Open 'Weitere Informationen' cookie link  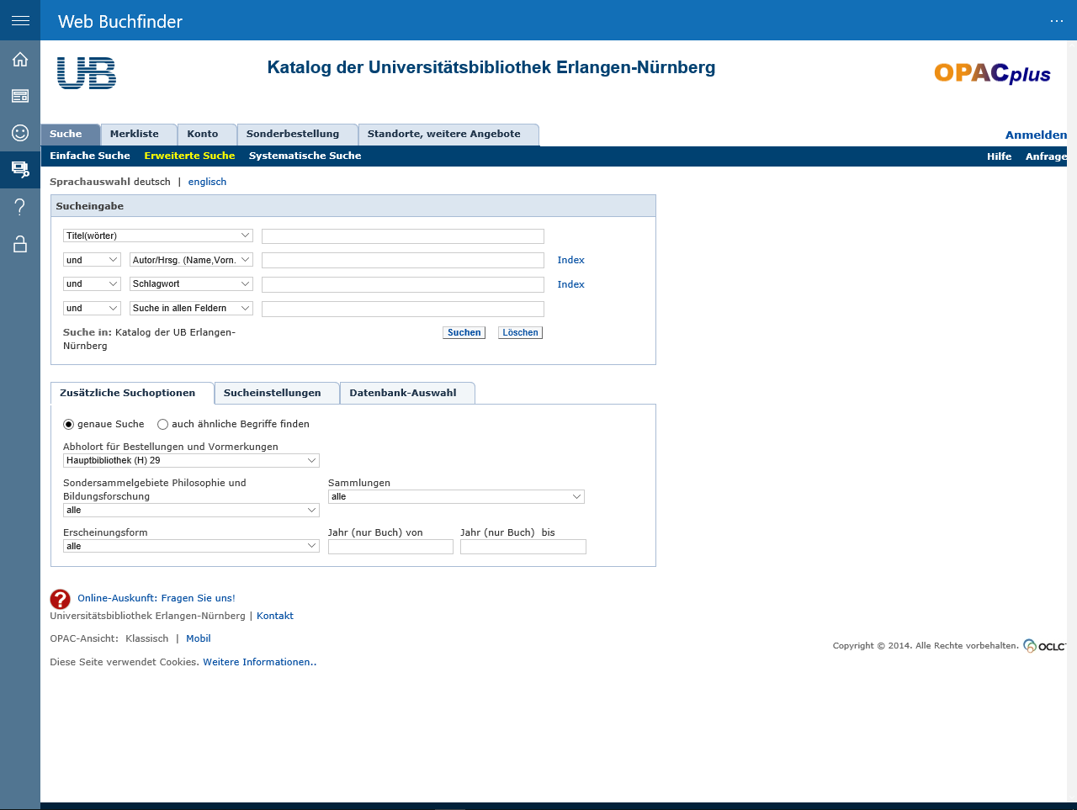(x=258, y=663)
